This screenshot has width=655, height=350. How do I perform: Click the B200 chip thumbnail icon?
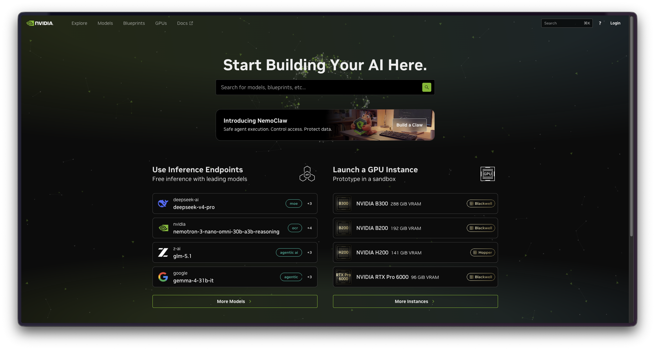[x=343, y=228]
